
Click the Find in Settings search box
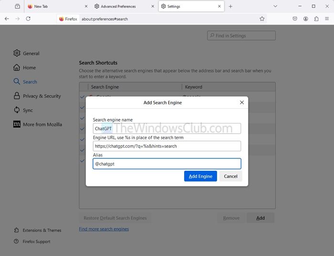tap(241, 36)
